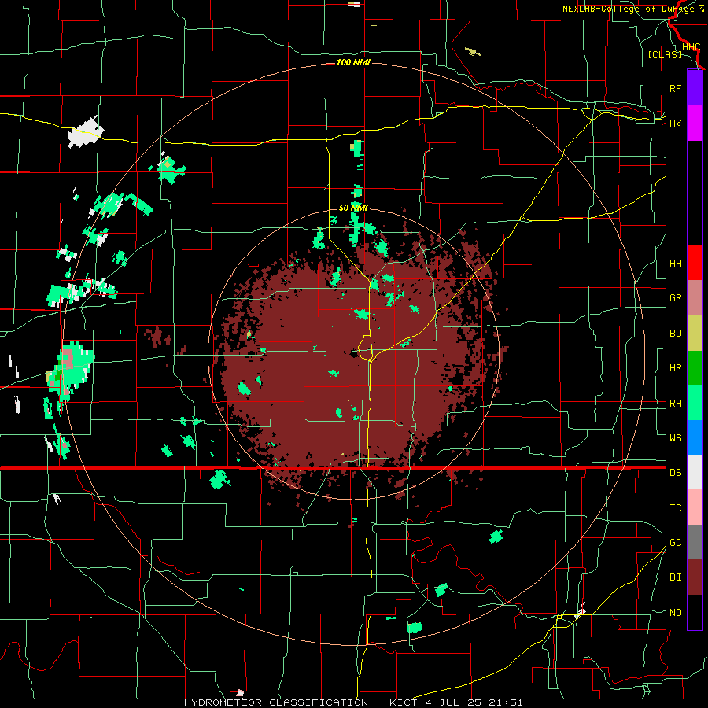Click the '21:51' timestamp in the footer
Image resolution: width=708 pixels, height=708 pixels.
click(506, 702)
